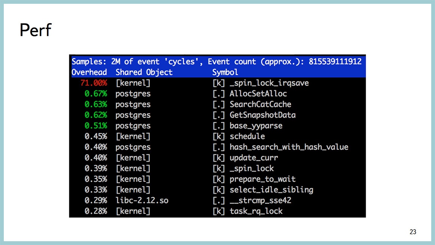Image resolution: width=435 pixels, height=245 pixels.
Task: Click the Shared Object column header
Action: [x=144, y=72]
